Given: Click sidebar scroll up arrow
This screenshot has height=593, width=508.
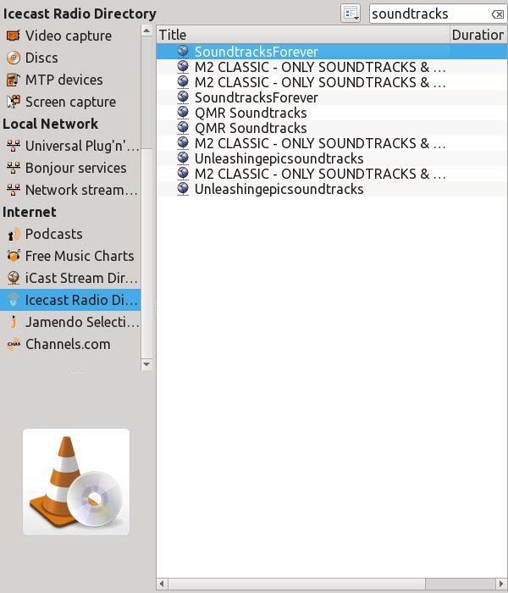Looking at the screenshot, I should coord(146,30).
